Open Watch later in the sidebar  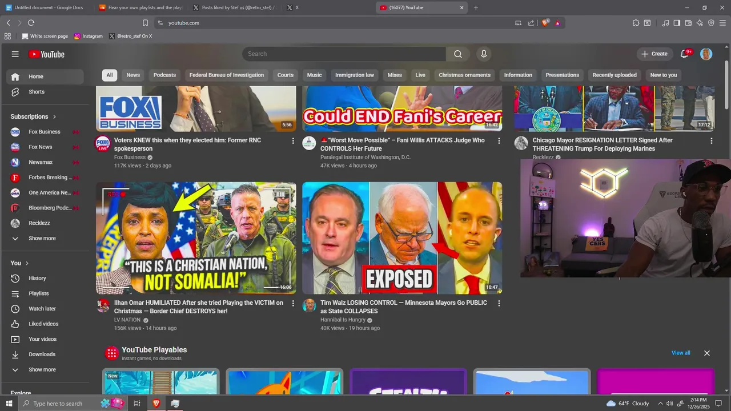click(x=45, y=309)
